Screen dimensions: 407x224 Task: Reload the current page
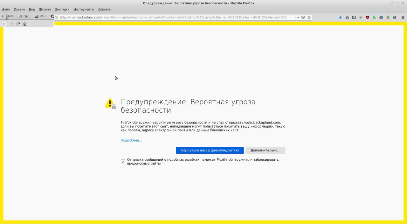18,24
